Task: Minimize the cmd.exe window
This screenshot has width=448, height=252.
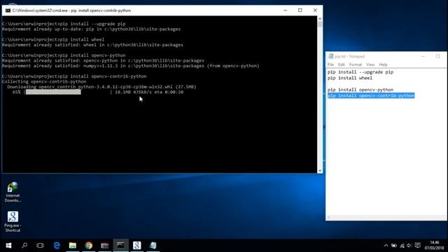Action: [285, 10]
